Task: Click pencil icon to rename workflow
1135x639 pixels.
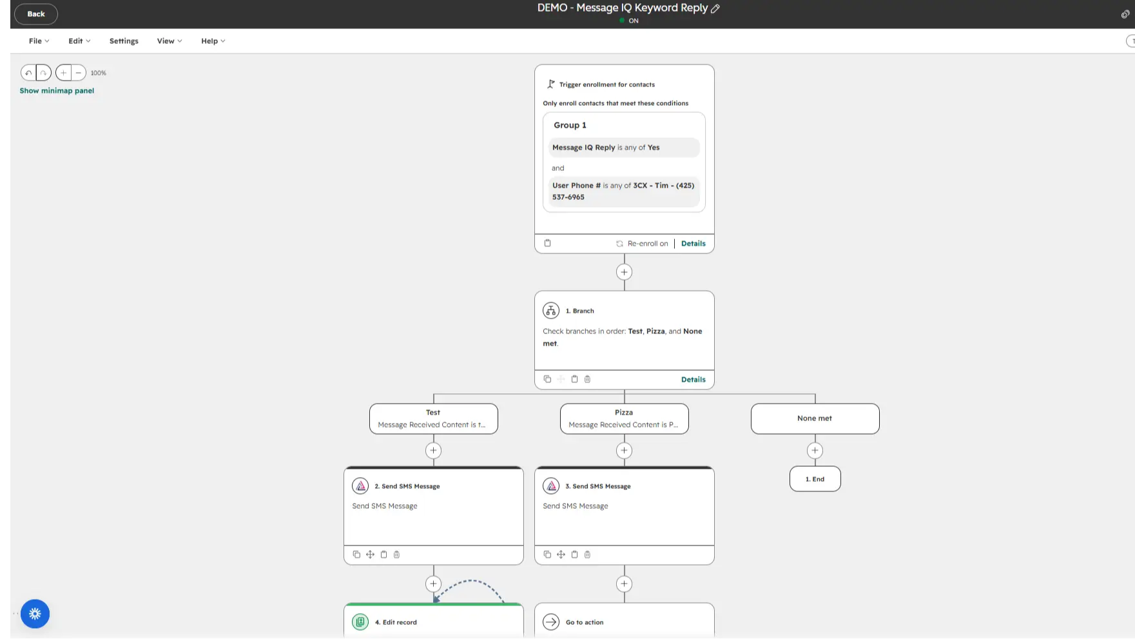Action: click(x=715, y=8)
